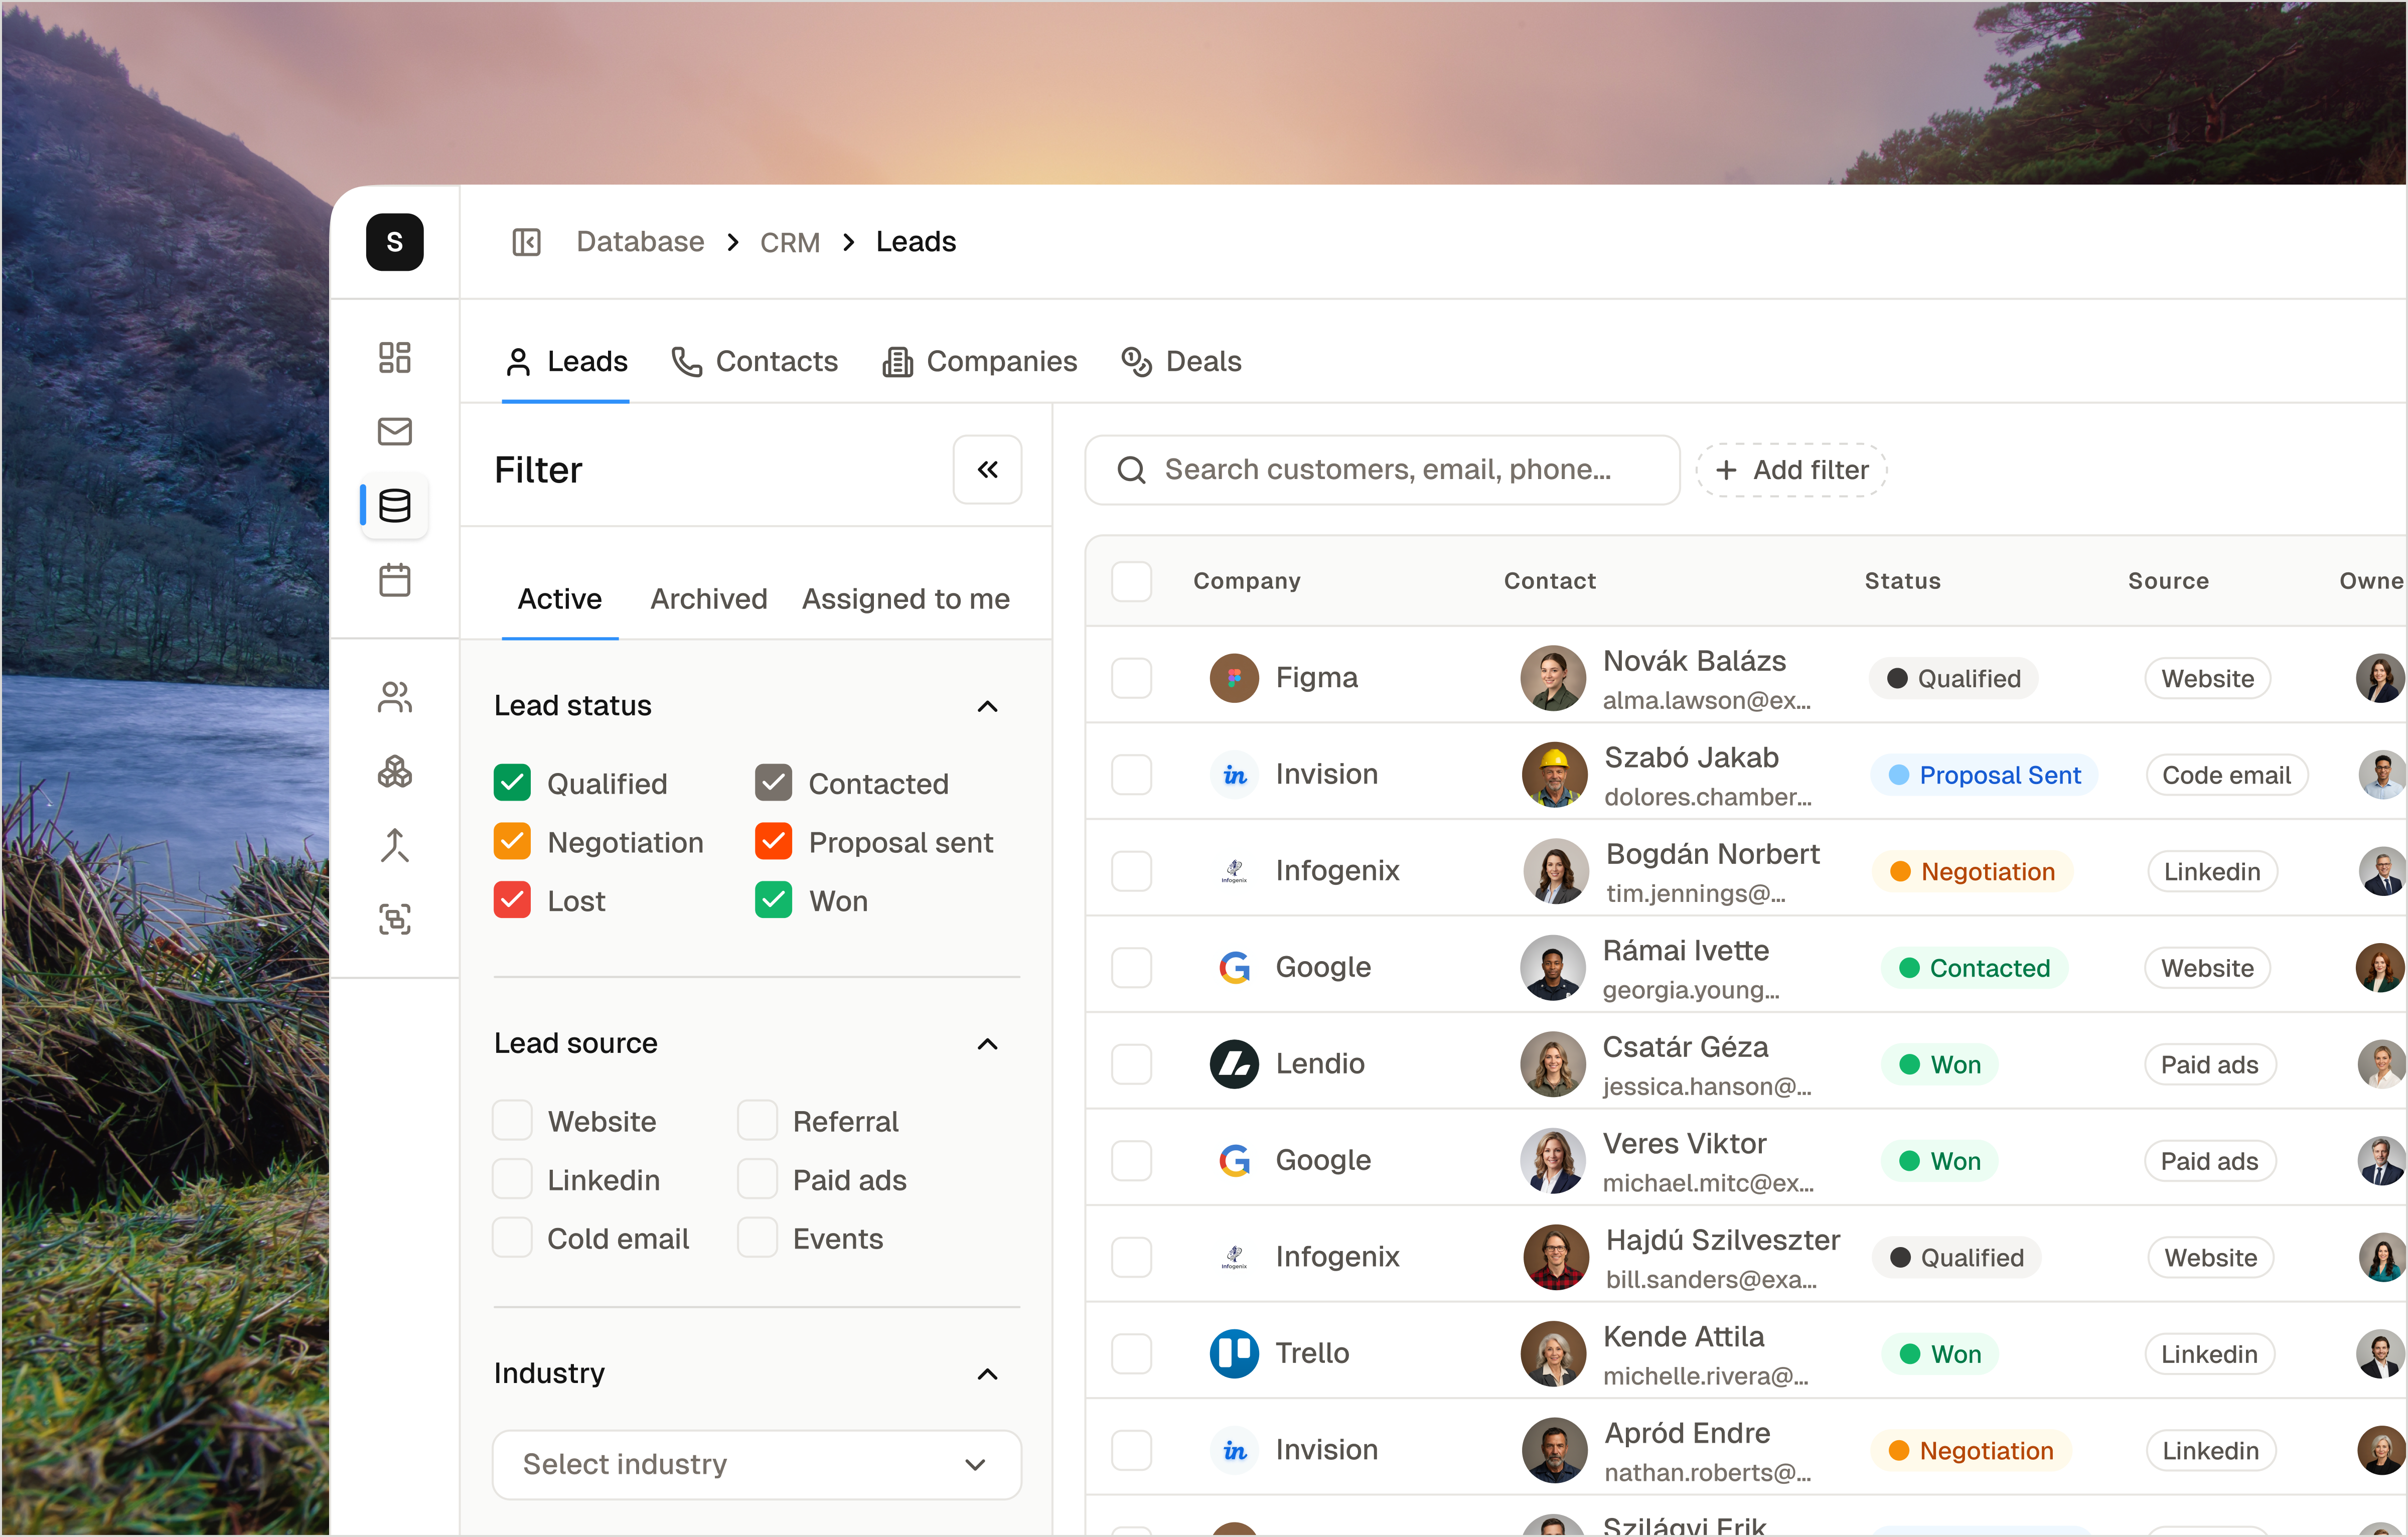Image resolution: width=2408 pixels, height=1537 pixels.
Task: Uncheck the Negotiation lead status
Action: tap(512, 842)
